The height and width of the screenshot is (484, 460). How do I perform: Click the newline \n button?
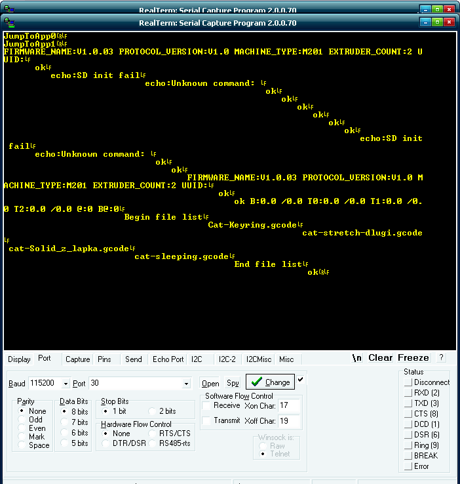point(356,358)
